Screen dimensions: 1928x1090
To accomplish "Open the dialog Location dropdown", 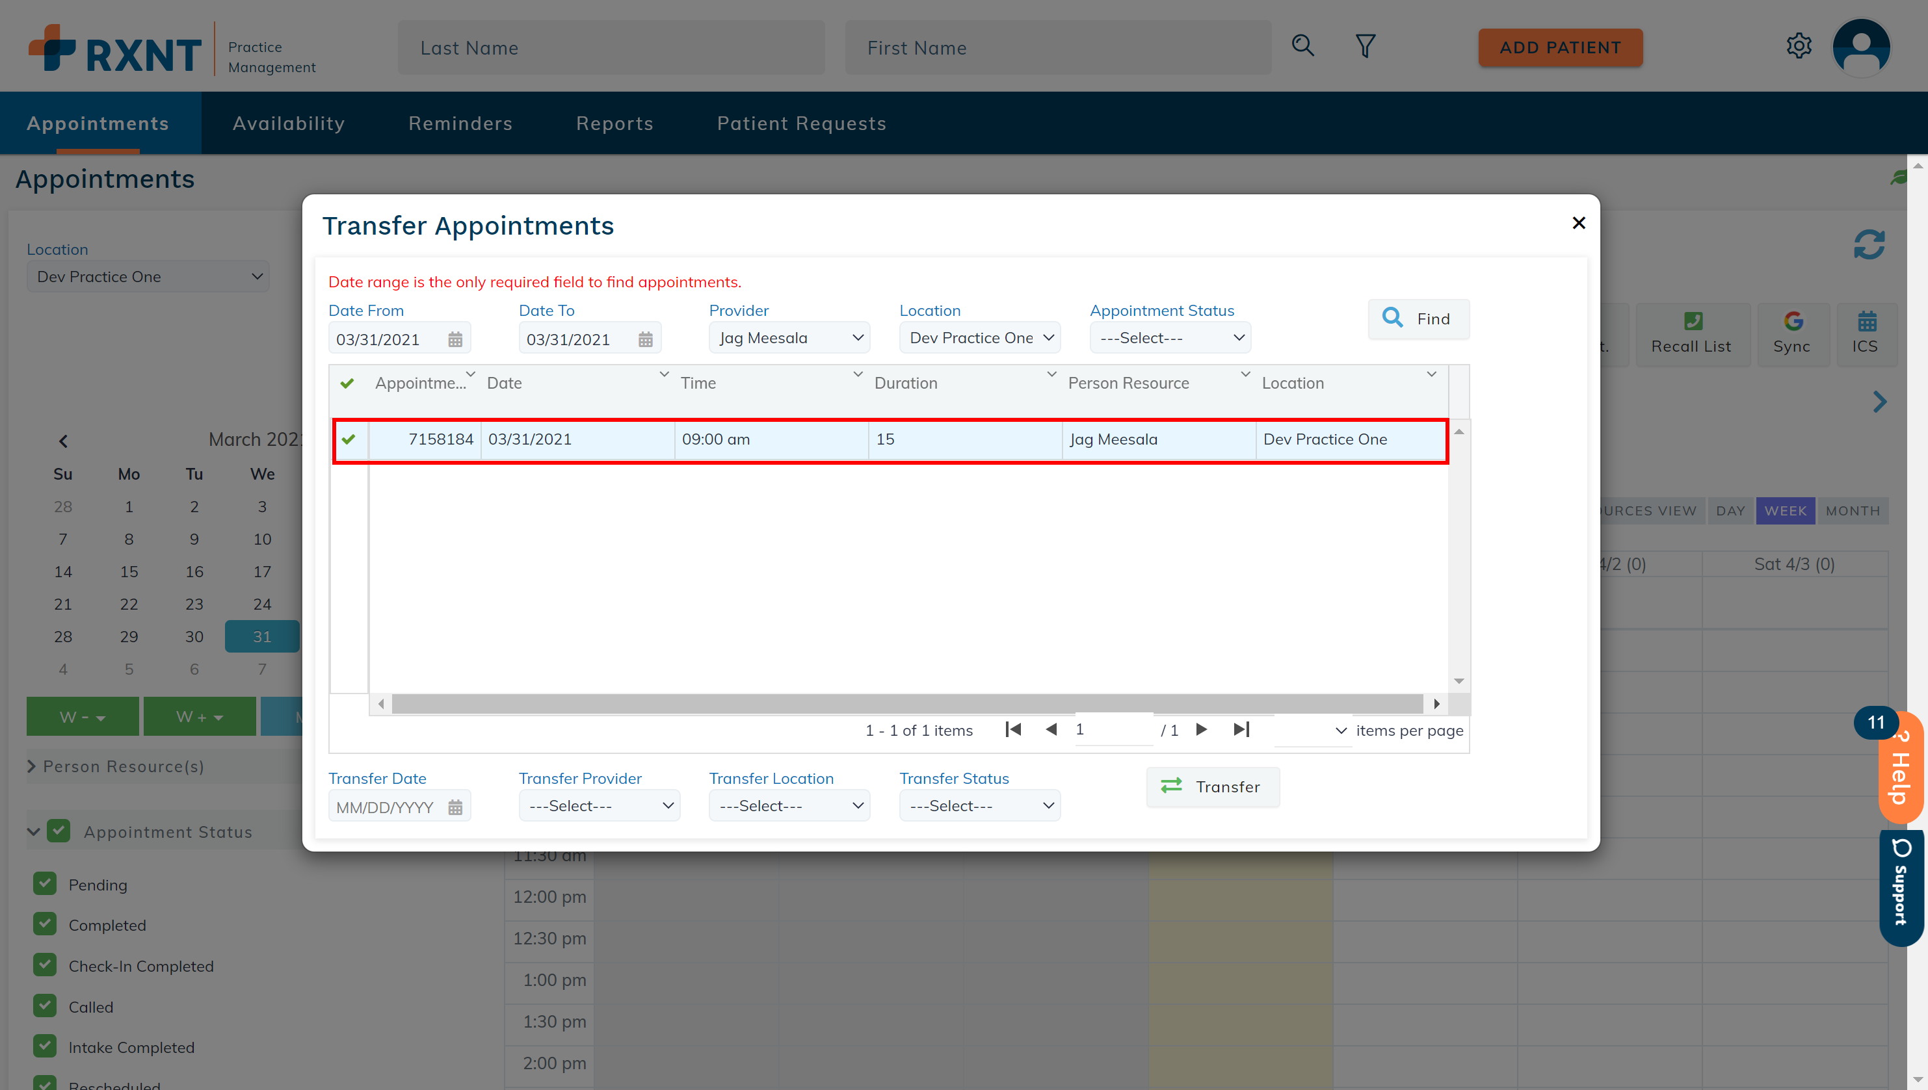I will click(979, 339).
